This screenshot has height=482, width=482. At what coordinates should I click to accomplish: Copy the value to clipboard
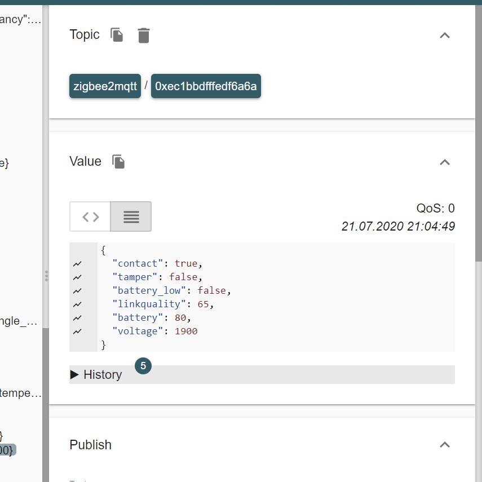click(118, 162)
